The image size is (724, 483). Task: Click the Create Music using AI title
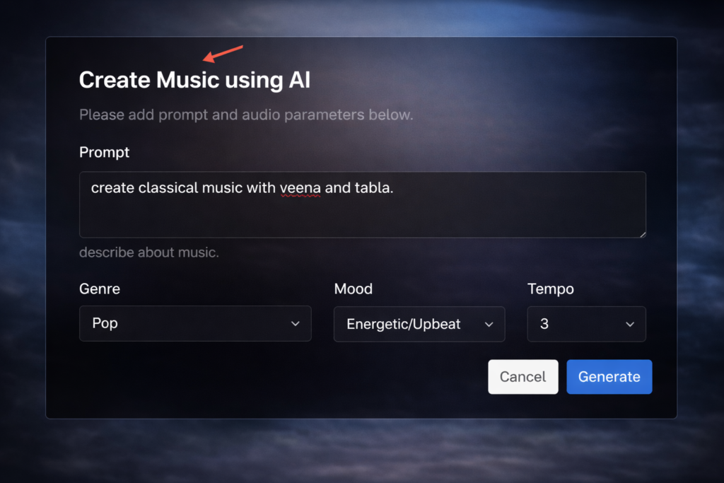tap(194, 79)
